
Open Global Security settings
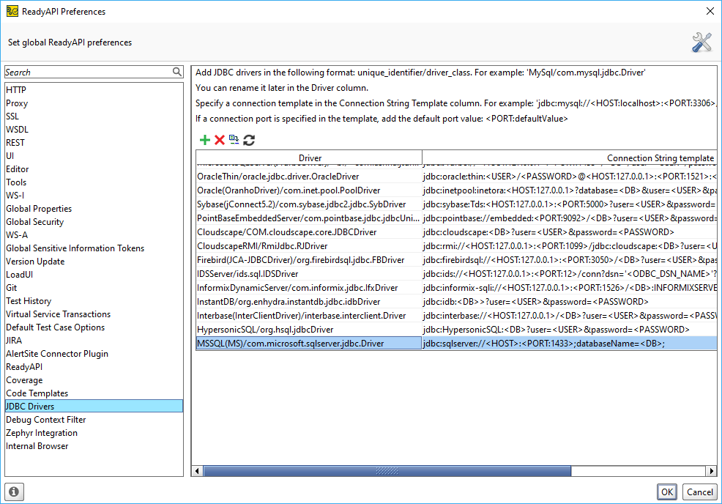point(94,222)
